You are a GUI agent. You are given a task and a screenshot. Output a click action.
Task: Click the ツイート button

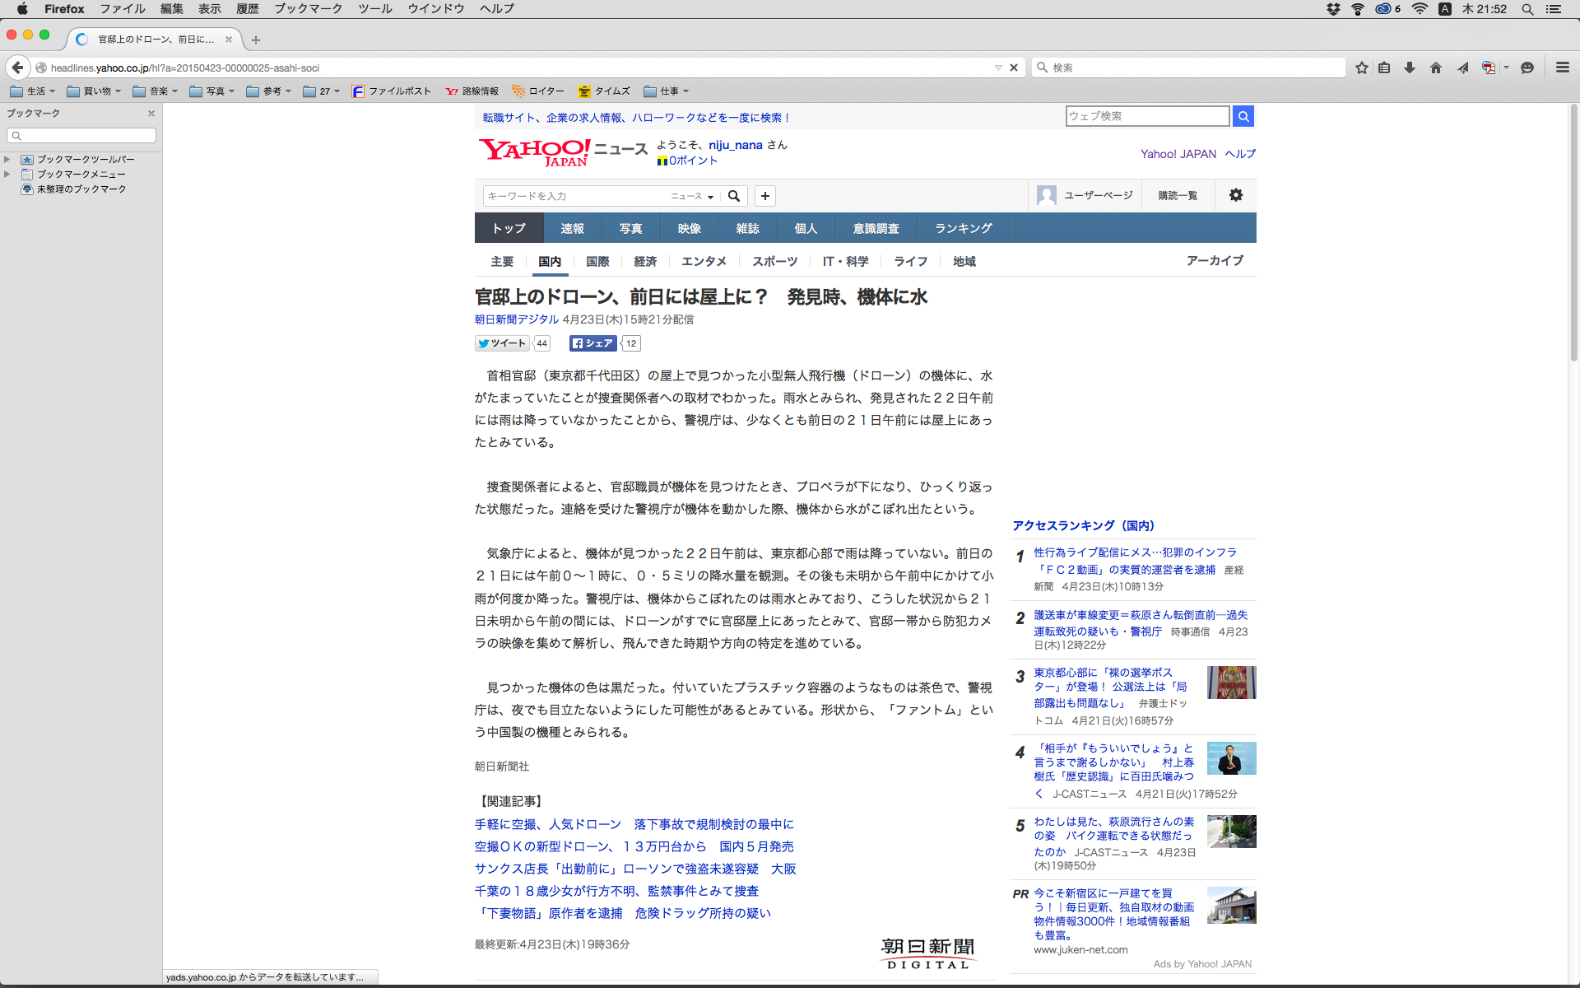502,343
